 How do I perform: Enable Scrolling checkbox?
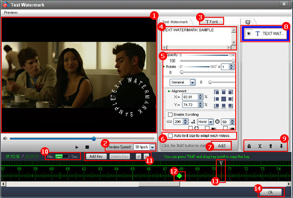[x=170, y=114]
